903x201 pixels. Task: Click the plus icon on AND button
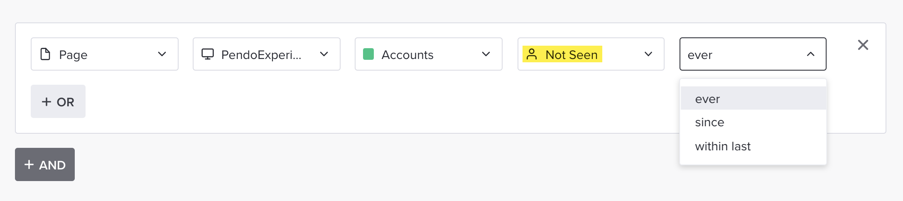tap(29, 165)
